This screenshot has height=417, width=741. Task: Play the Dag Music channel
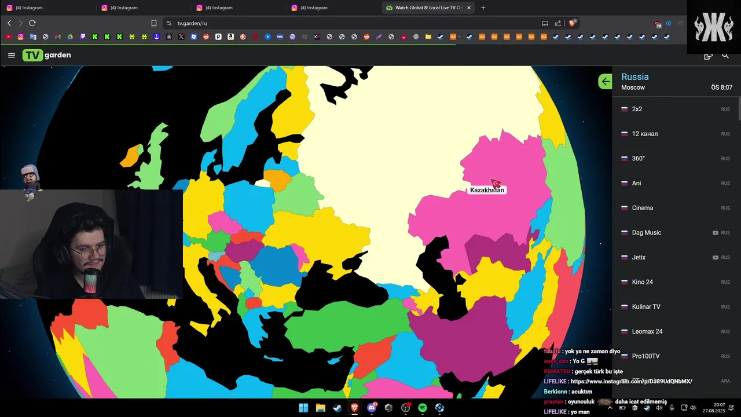(x=675, y=233)
